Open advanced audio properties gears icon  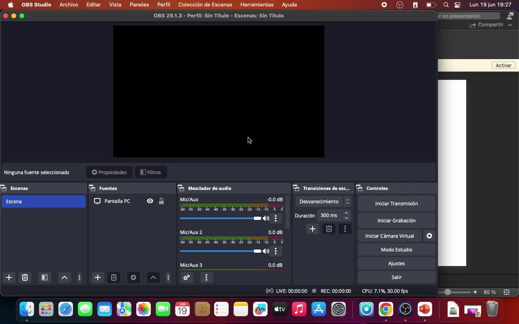187,277
